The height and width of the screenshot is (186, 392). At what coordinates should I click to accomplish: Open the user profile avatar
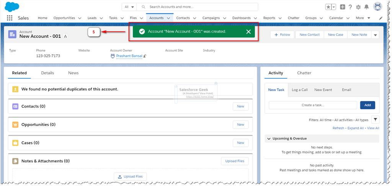(378, 7)
